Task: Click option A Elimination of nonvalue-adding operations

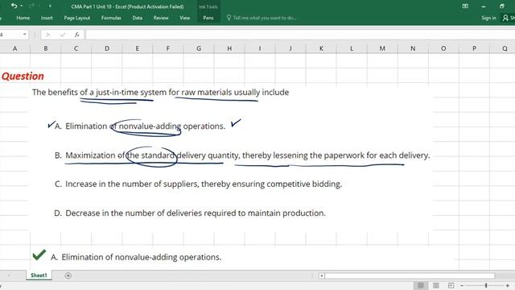Action: coord(140,126)
